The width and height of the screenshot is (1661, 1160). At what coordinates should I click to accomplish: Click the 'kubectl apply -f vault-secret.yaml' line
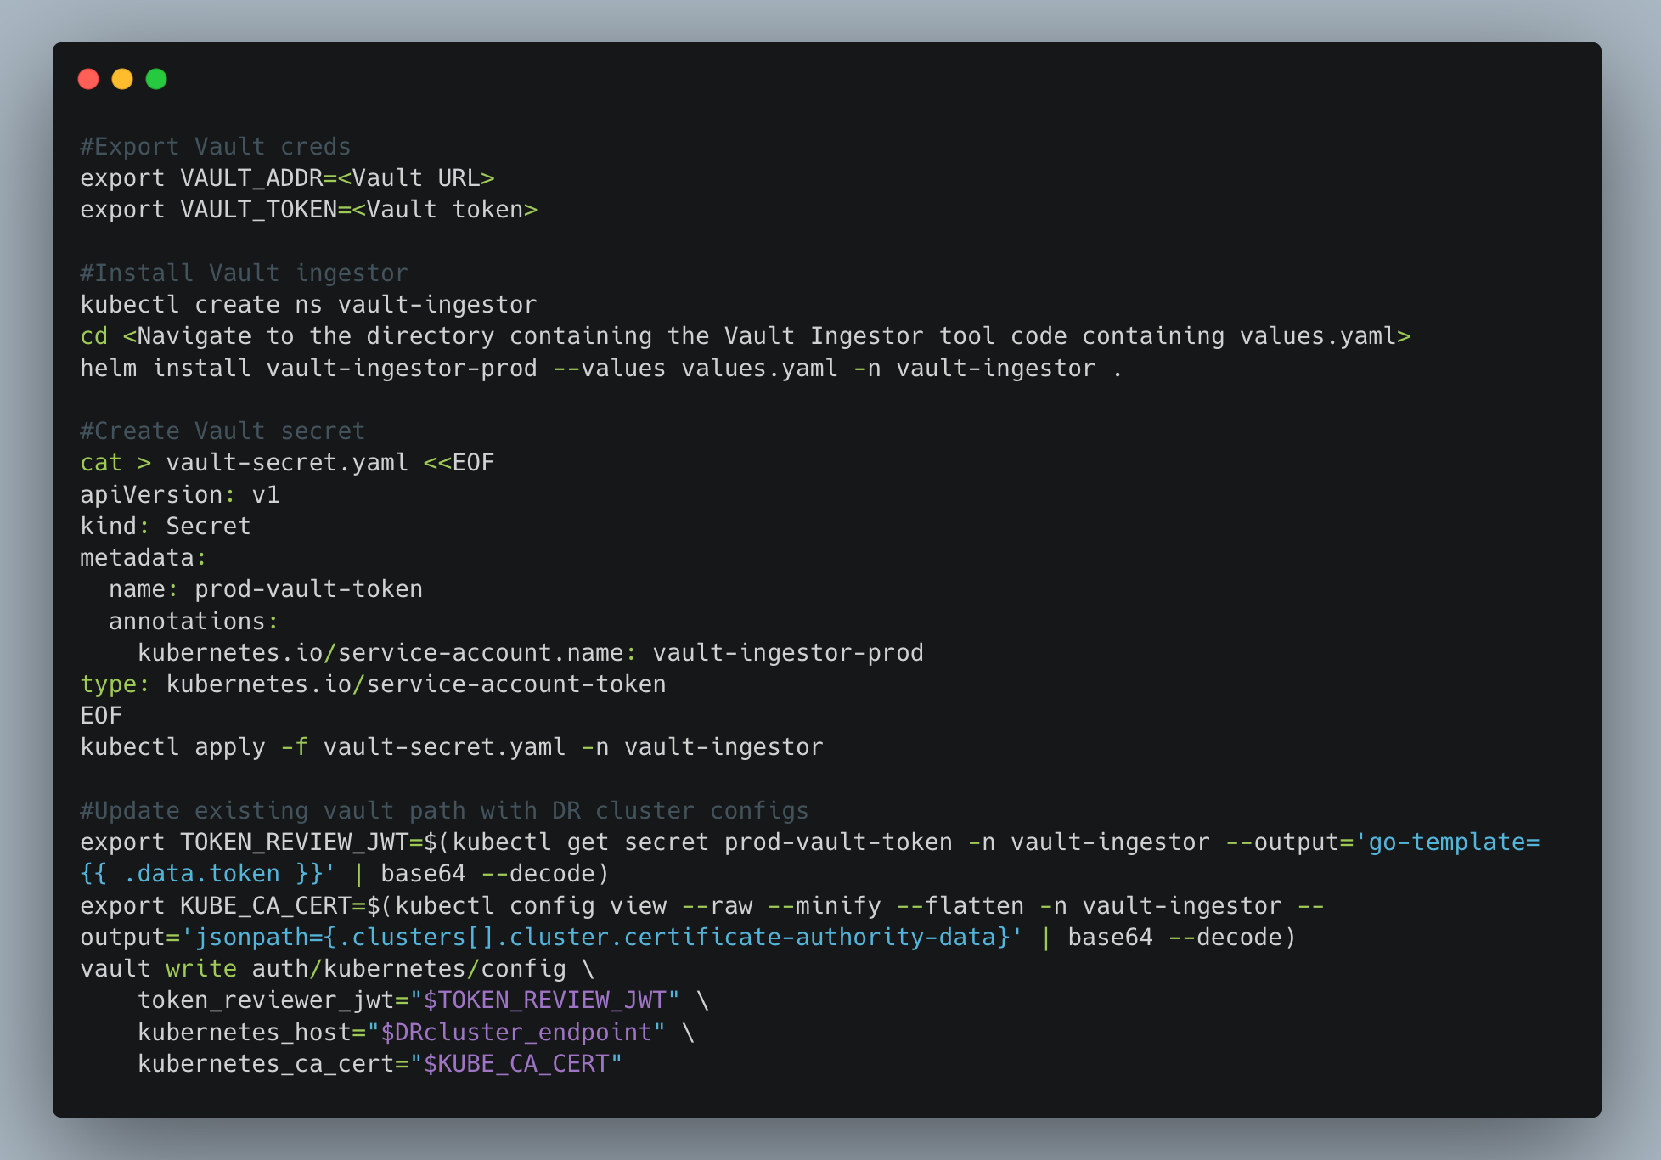[x=452, y=747]
